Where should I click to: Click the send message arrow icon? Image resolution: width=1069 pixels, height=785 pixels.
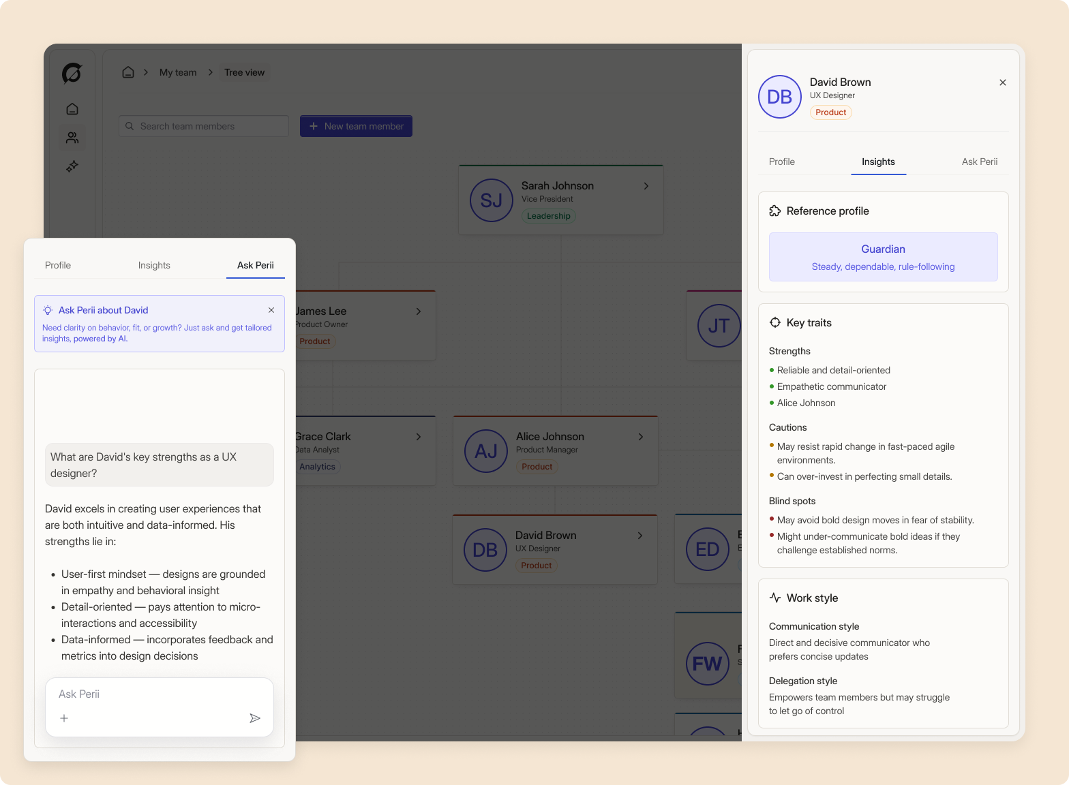[255, 718]
